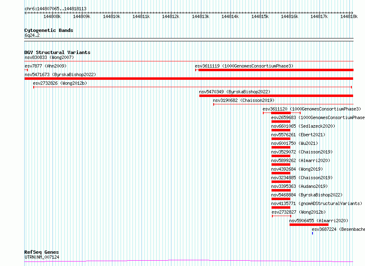Click the 144814k ruler tick label
Screen dimensions: 365x266
tap(230, 16)
